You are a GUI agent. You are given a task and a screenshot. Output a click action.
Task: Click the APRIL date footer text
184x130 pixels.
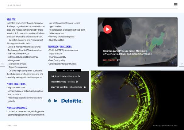[12, 125]
